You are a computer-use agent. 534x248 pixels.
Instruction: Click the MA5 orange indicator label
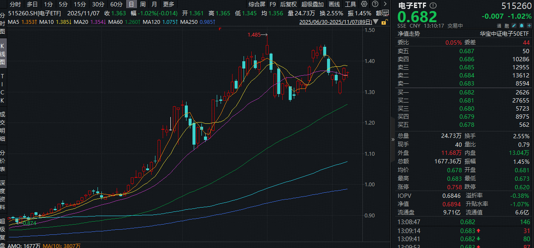tap(14, 22)
